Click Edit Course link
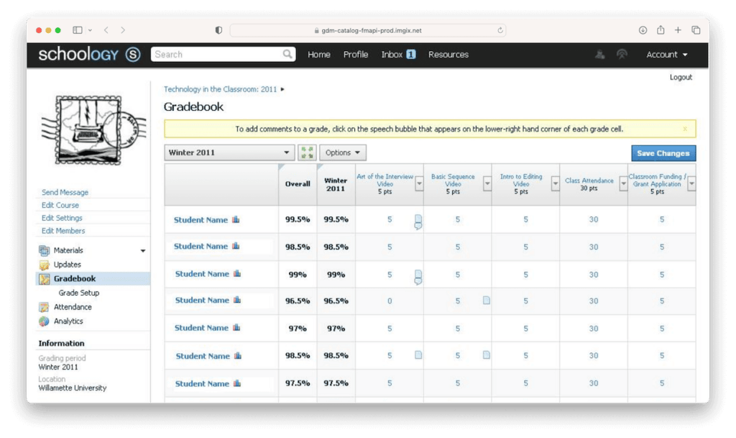The image size is (736, 438). (x=60, y=205)
